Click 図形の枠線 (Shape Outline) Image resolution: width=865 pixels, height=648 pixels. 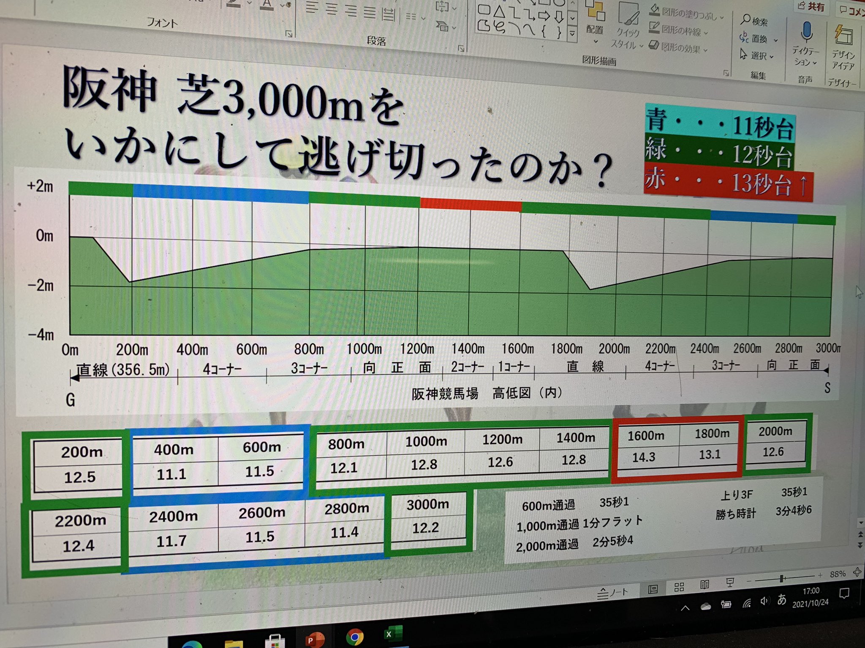[x=678, y=30]
